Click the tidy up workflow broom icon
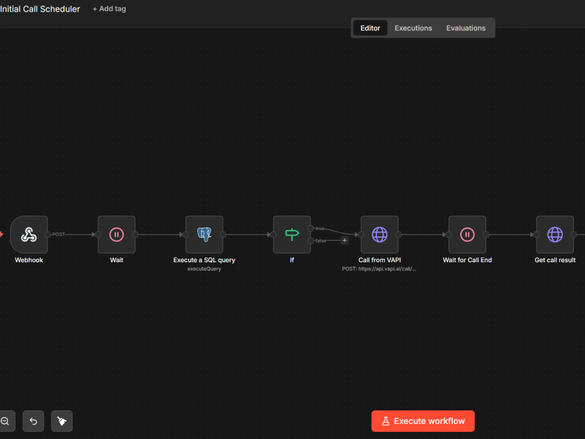This screenshot has height=439, width=585. tap(61, 421)
